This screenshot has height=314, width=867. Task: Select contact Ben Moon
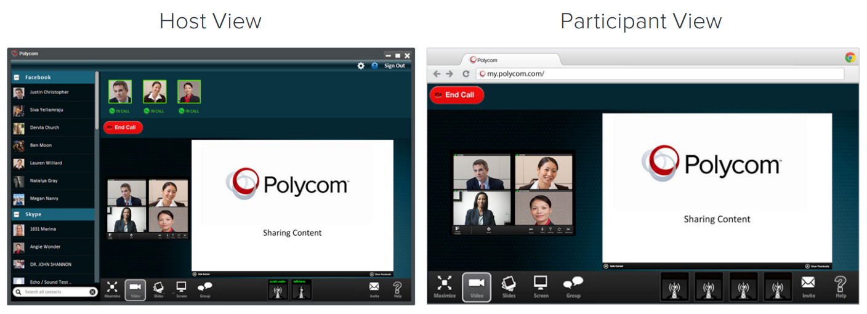[53, 145]
